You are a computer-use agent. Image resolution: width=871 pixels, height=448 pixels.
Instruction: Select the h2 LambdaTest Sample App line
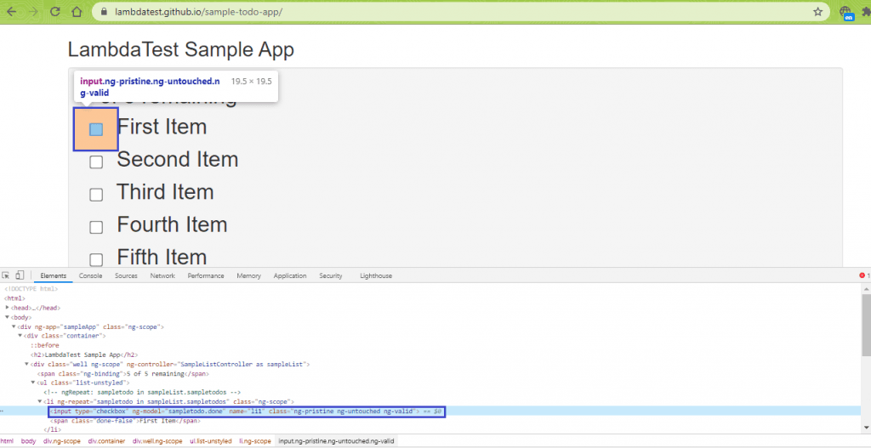(x=84, y=354)
